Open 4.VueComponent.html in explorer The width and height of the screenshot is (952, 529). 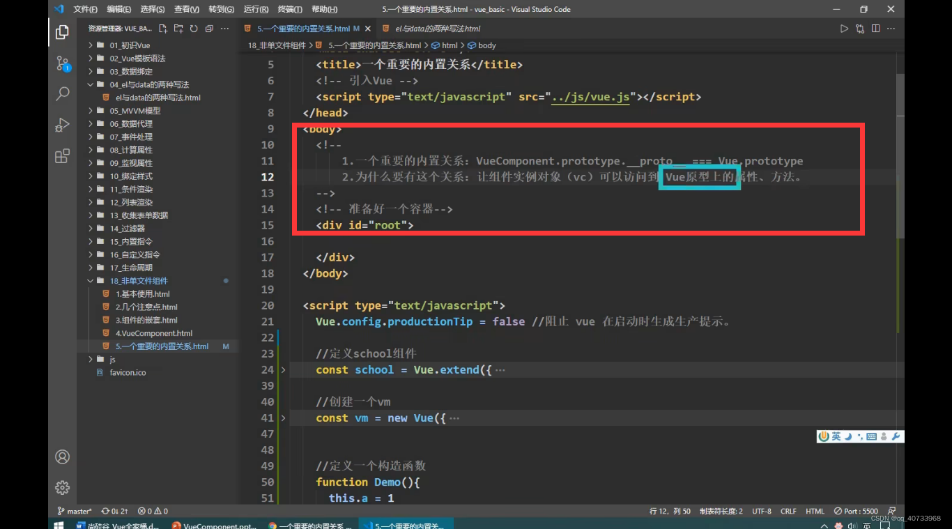(x=153, y=333)
